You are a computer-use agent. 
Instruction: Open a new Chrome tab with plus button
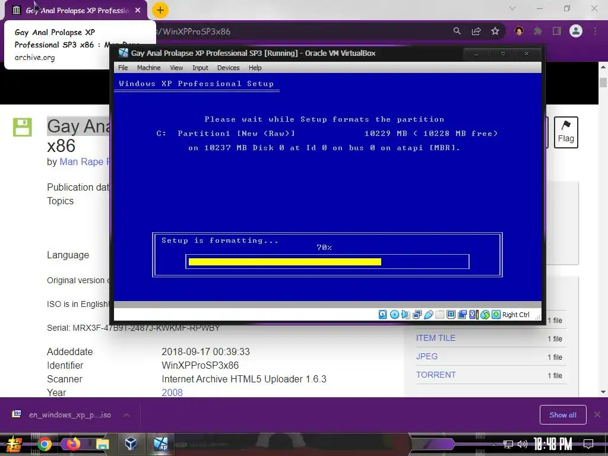pyautogui.click(x=160, y=10)
